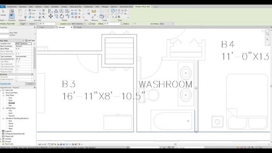Image resolution: width=272 pixels, height=153 pixels.
Task: Click the Create Similar tool
Action: tap(102, 16)
